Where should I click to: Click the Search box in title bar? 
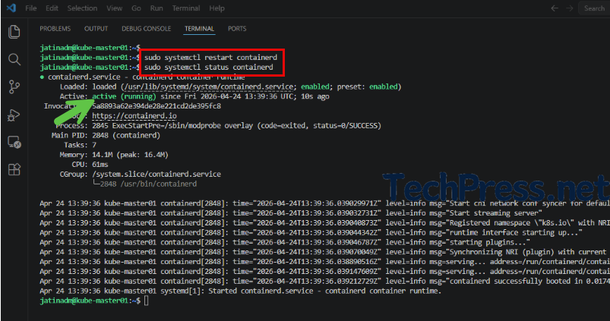pos(595,8)
